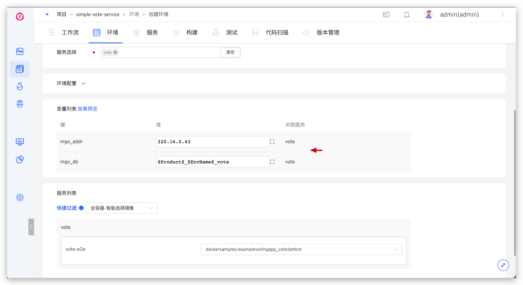Open the 效果预览 link
This screenshot has width=523, height=285.
pos(88,109)
